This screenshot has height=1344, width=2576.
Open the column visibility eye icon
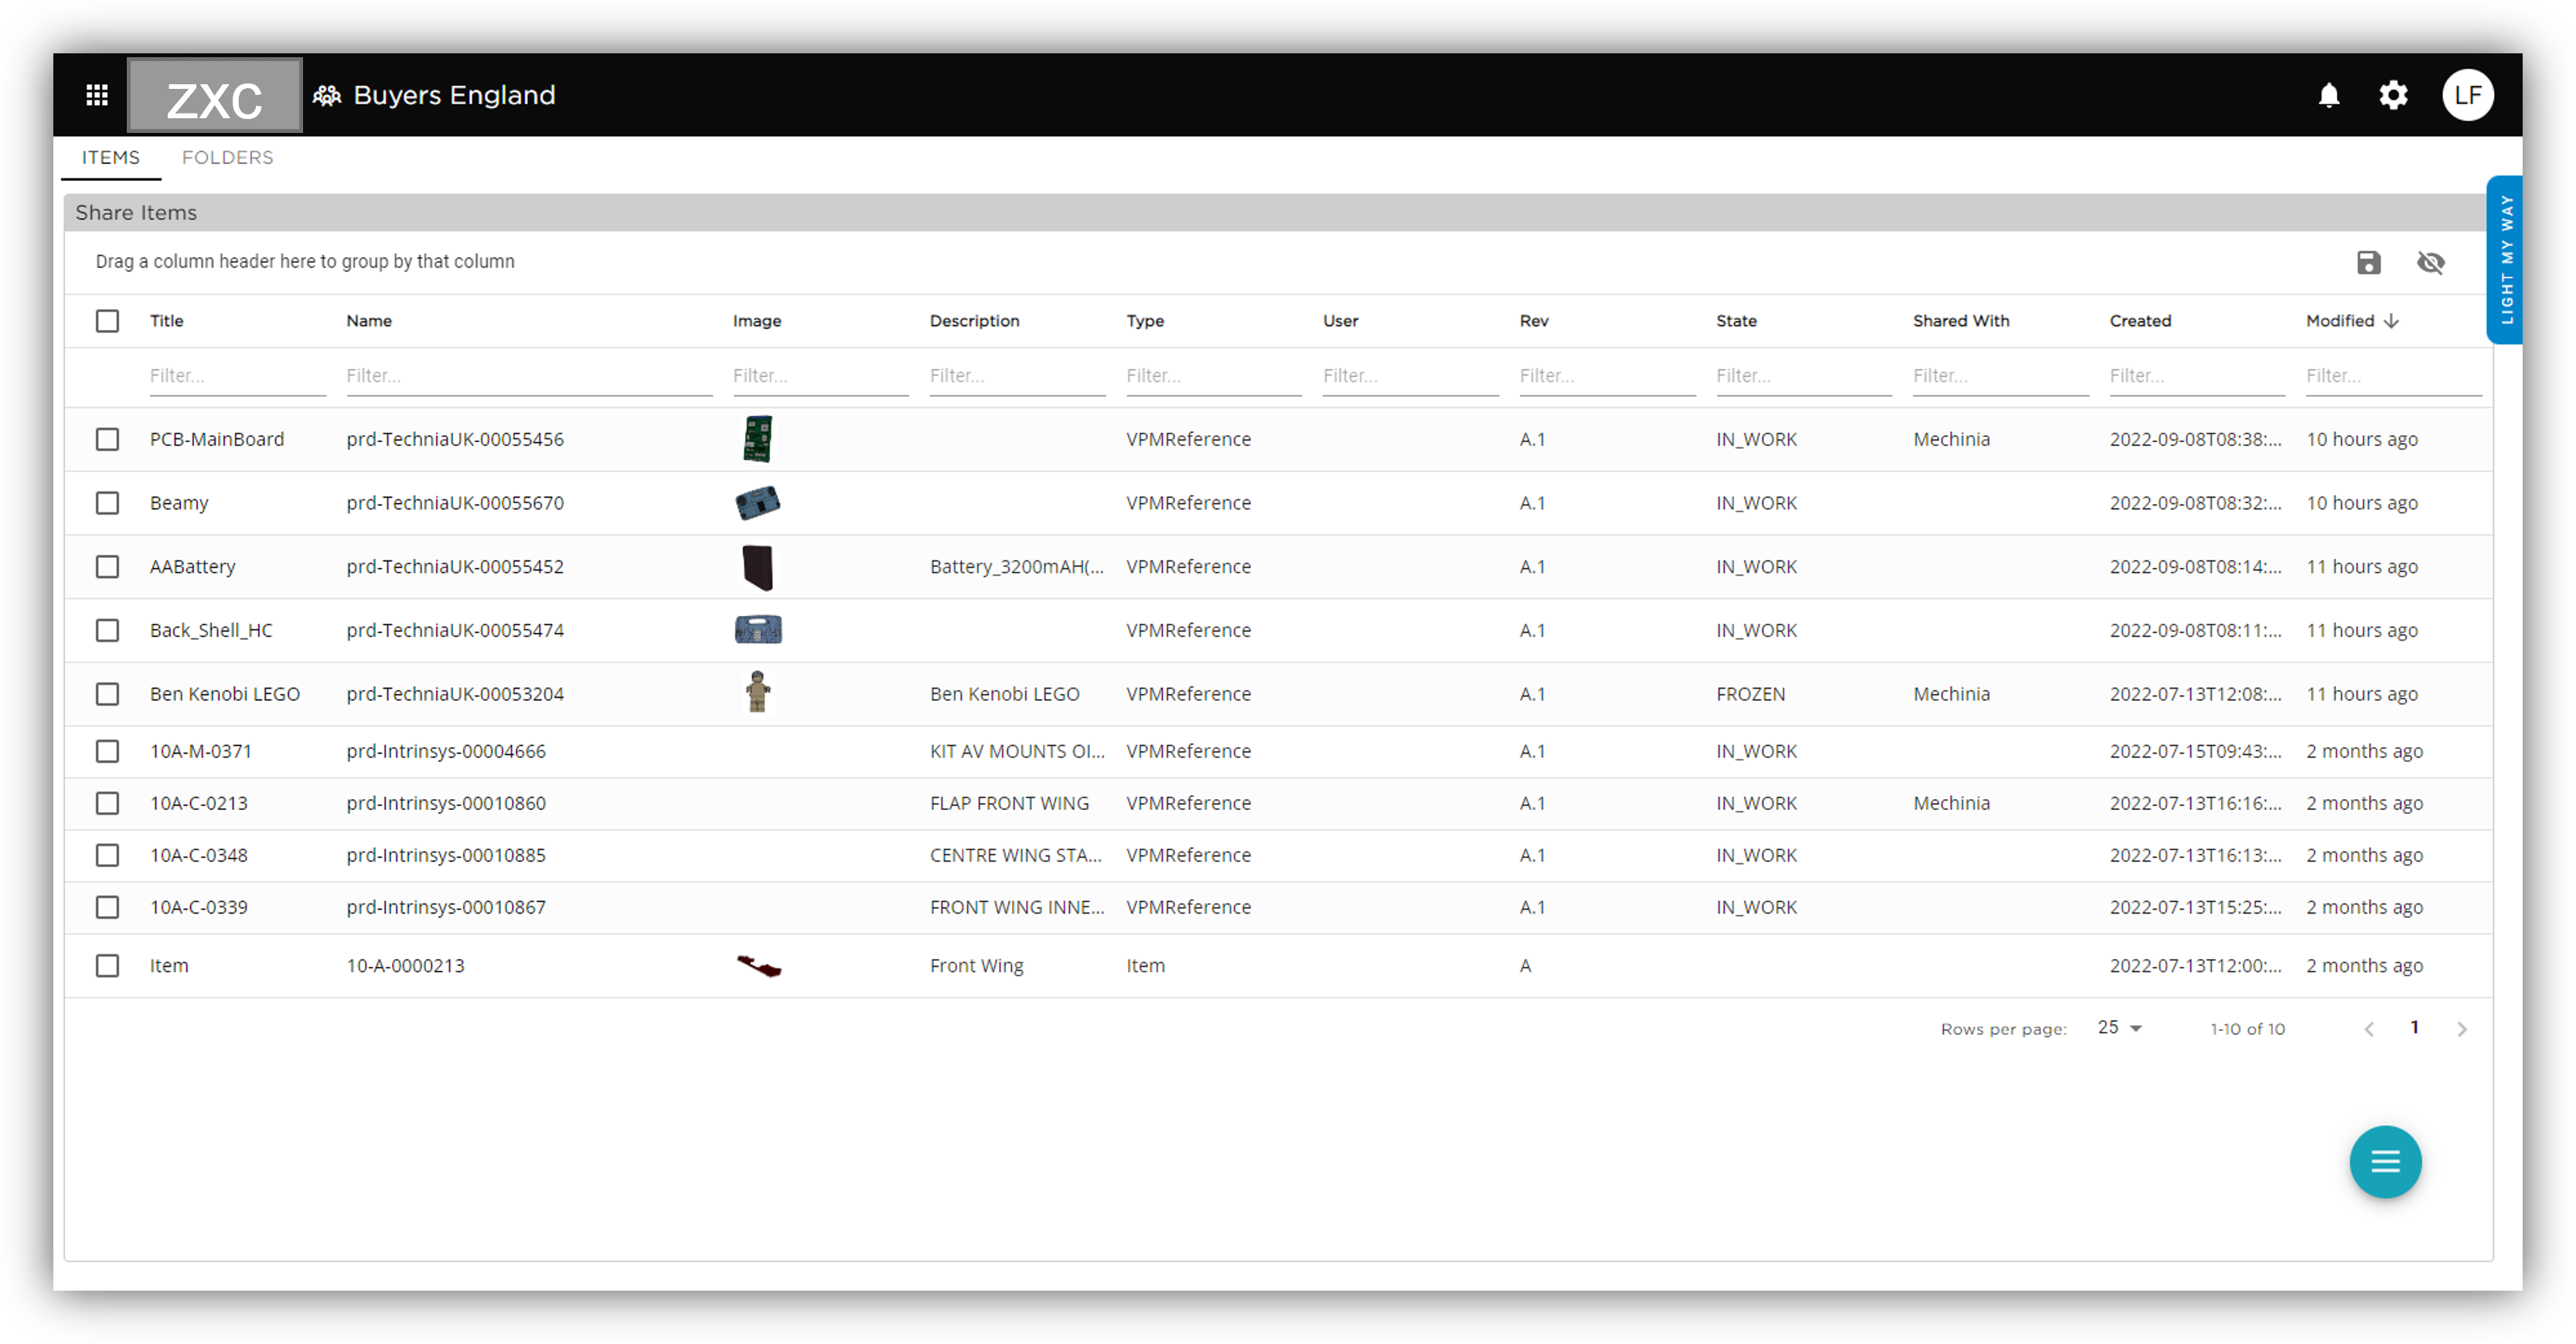pyautogui.click(x=2432, y=263)
